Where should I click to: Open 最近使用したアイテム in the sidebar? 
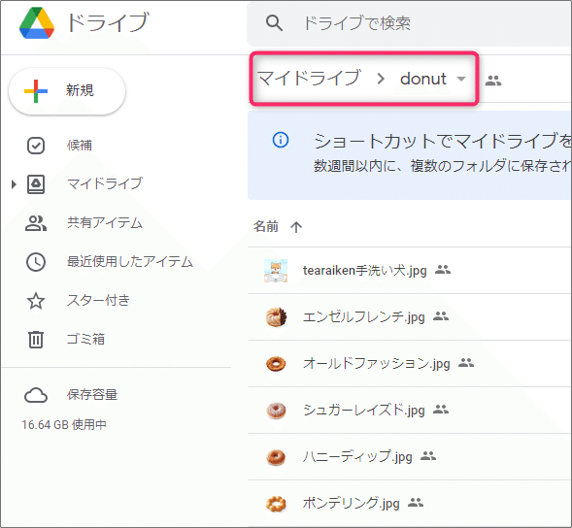(129, 262)
